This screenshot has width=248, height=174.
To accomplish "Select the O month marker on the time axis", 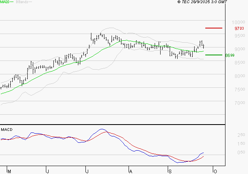I will point(215,172).
